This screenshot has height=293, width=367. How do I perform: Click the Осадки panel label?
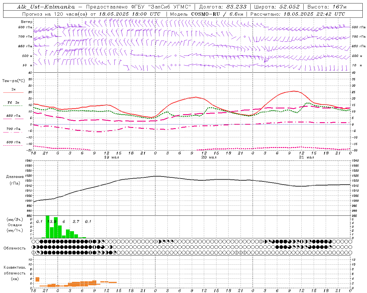point(15,225)
